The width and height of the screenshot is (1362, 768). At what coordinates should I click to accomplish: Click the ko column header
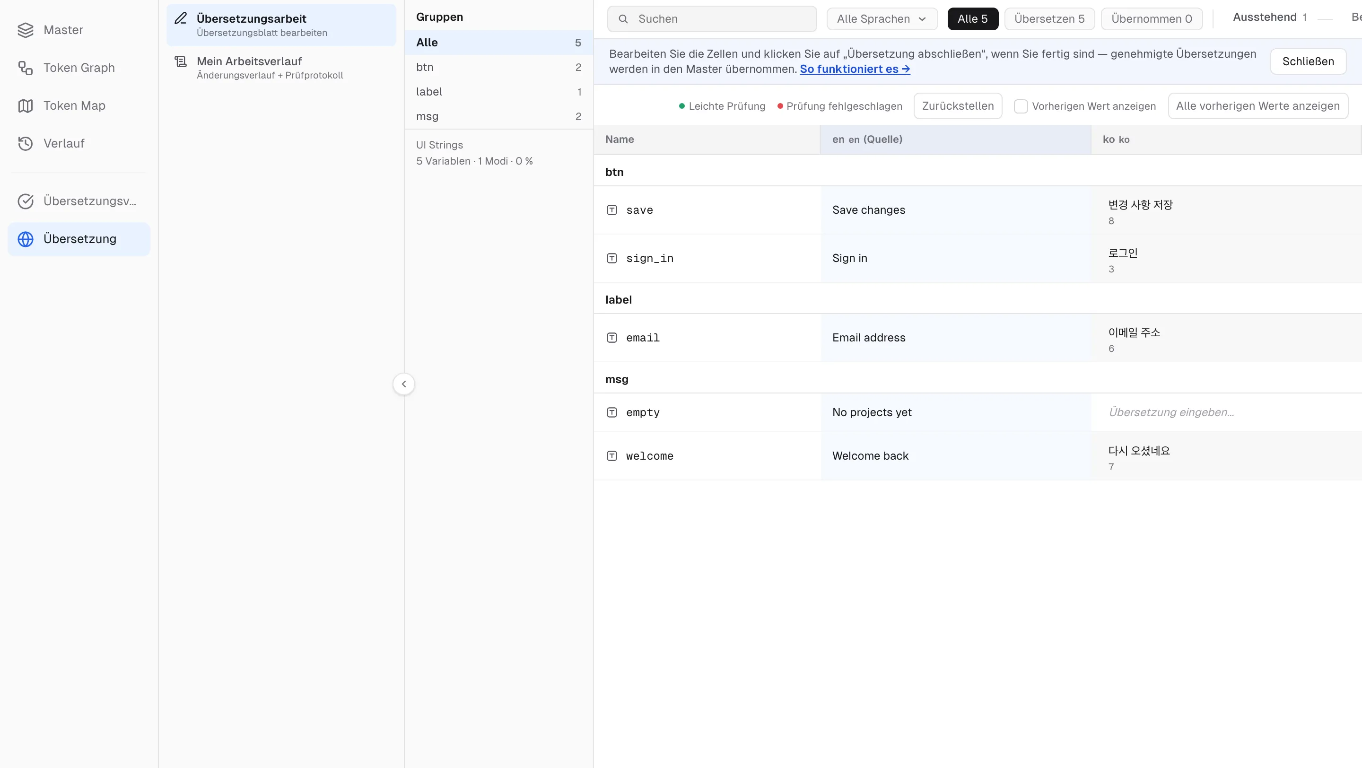pyautogui.click(x=1226, y=140)
